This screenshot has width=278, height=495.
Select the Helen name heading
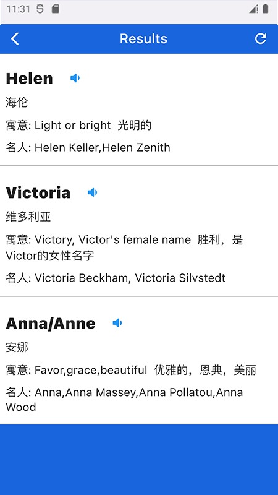click(x=29, y=79)
